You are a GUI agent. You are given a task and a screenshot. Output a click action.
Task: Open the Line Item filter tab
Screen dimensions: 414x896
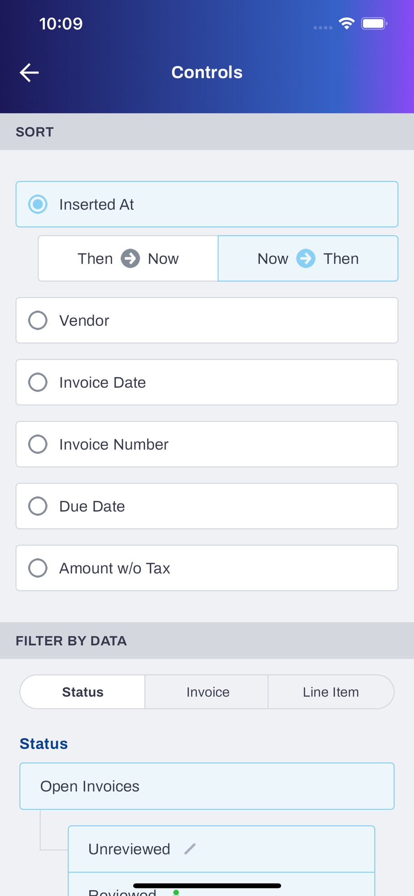tap(331, 692)
